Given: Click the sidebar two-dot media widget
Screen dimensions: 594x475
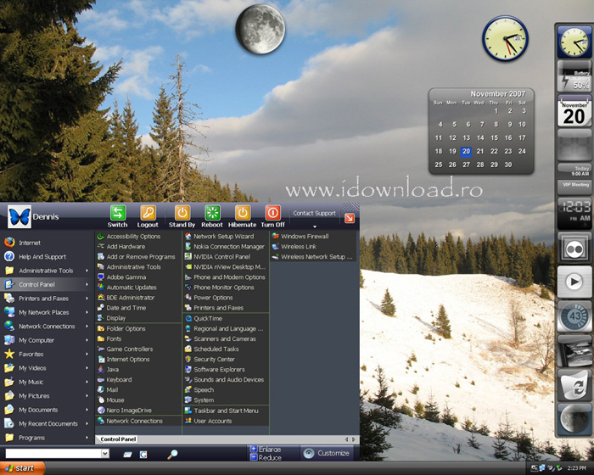Looking at the screenshot, I should coord(574,249).
